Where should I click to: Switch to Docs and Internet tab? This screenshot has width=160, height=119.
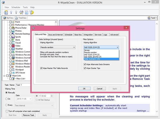coord(55,35)
